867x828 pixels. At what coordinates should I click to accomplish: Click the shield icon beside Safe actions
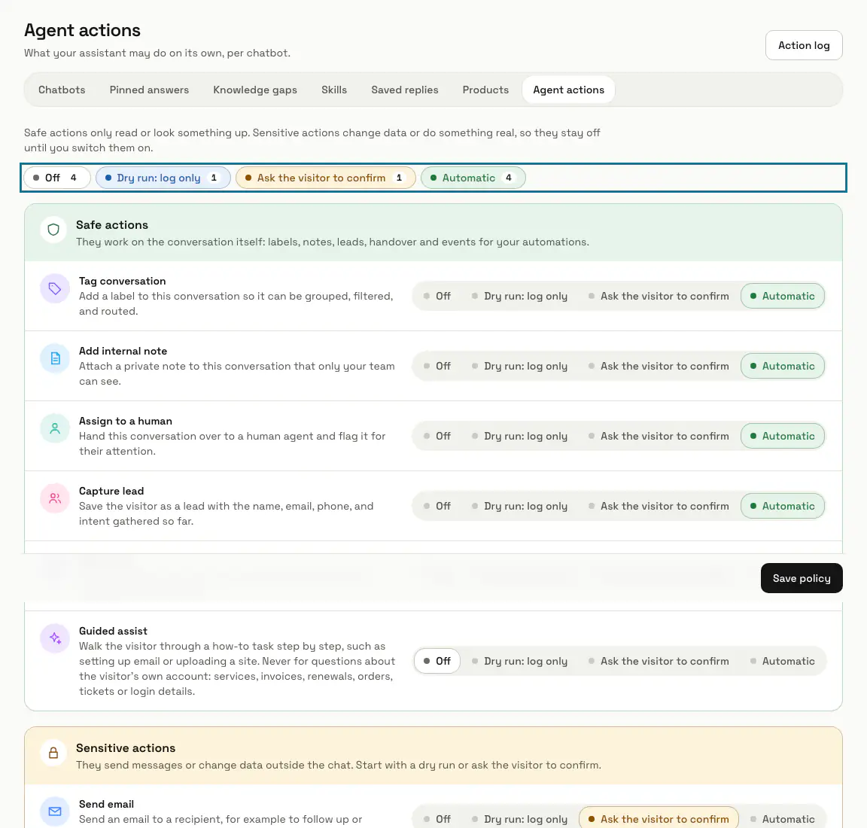tap(53, 230)
